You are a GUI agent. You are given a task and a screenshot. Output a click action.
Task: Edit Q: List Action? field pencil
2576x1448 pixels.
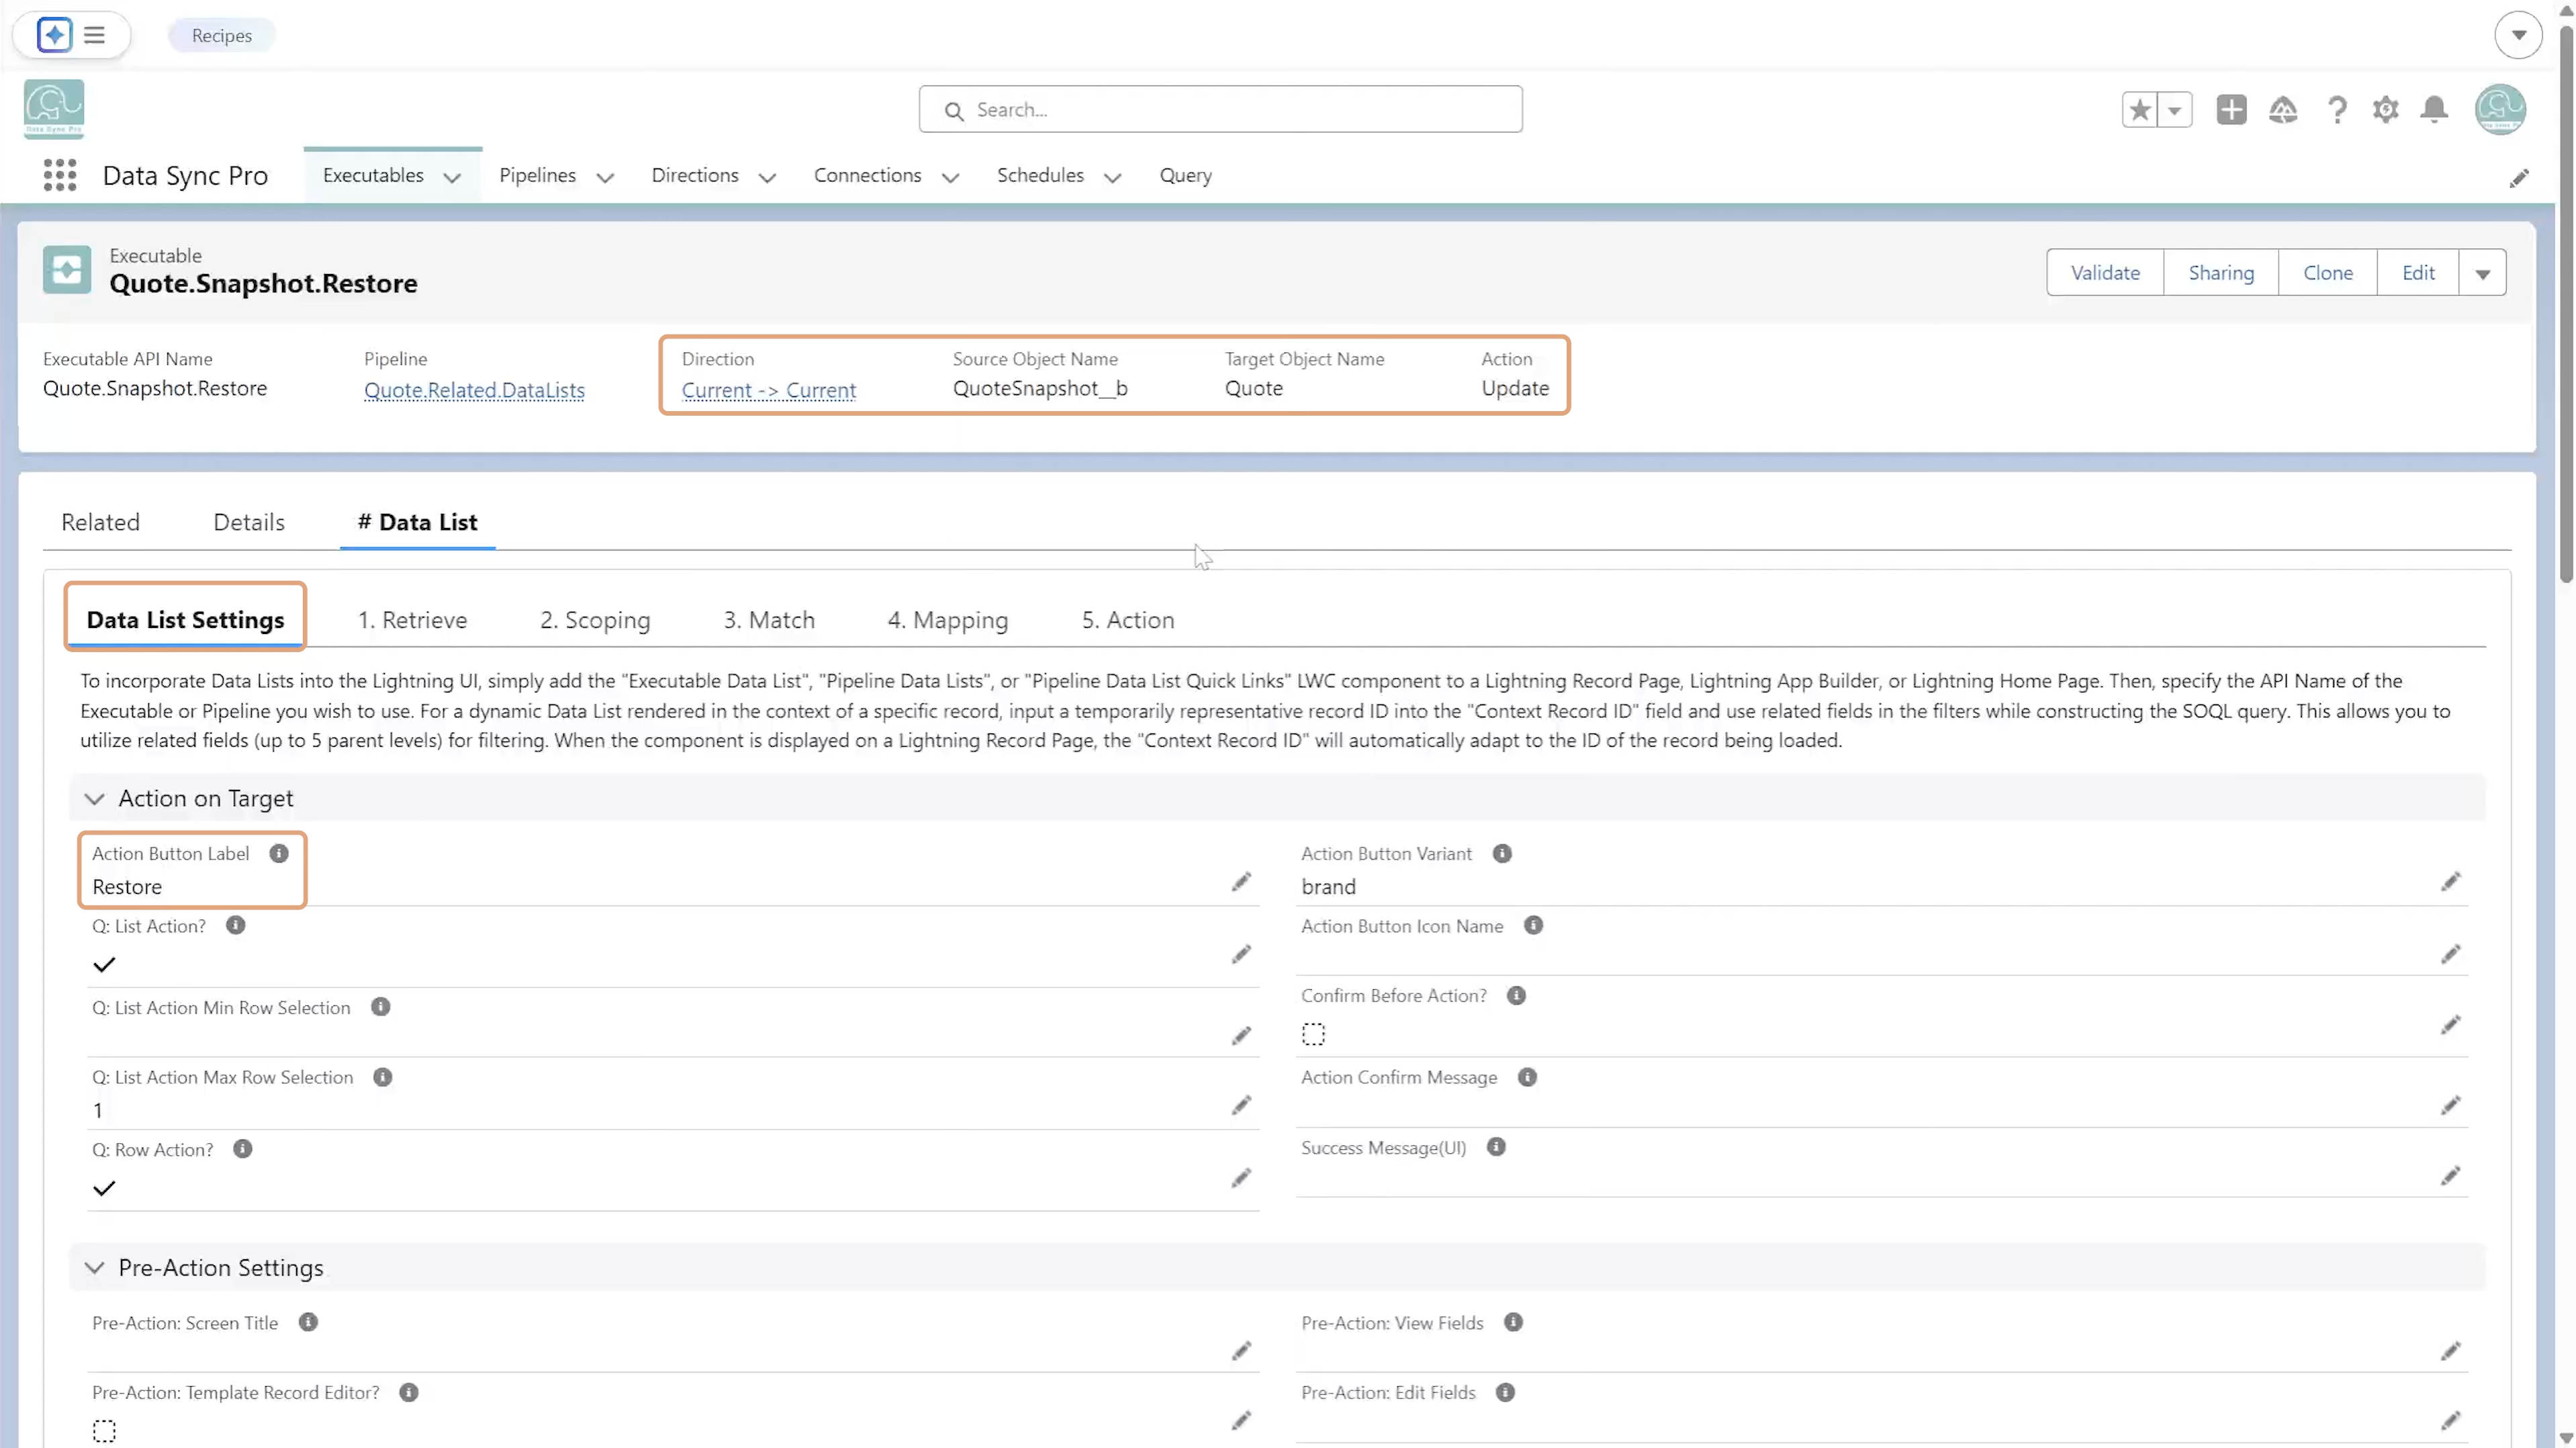(x=1241, y=955)
